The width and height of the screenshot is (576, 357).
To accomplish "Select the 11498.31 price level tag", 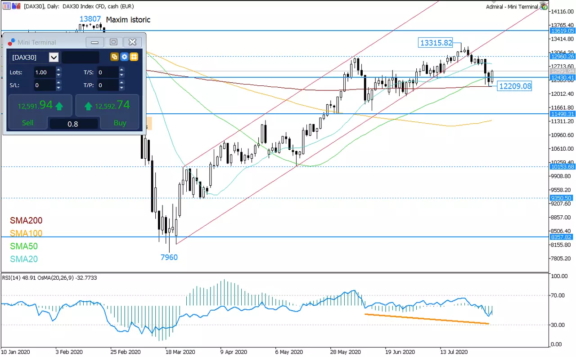I will pyautogui.click(x=562, y=114).
